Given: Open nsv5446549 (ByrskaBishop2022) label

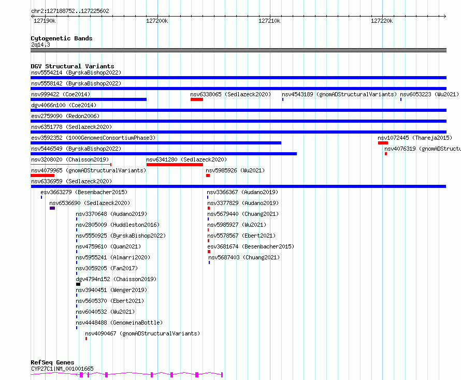Looking at the screenshot, I should click(76, 149).
